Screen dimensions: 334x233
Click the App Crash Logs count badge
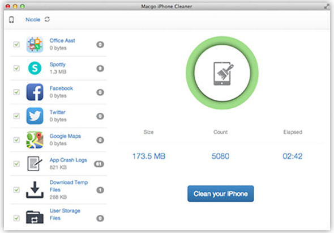[99, 164]
